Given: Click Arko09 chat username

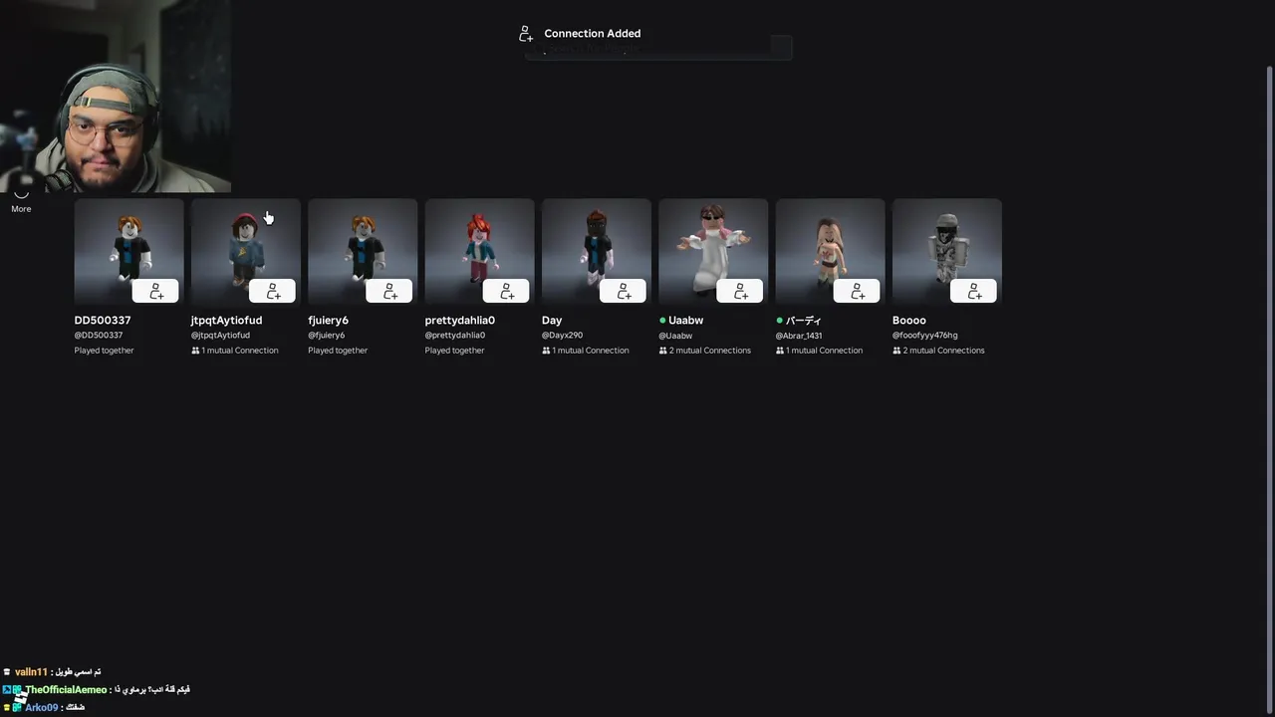Looking at the screenshot, I should [x=41, y=708].
